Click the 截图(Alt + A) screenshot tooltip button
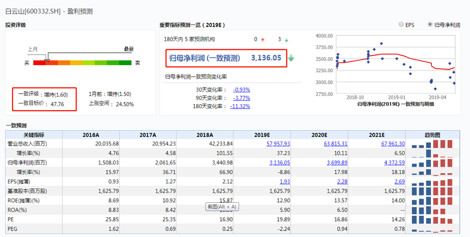This screenshot has width=470, height=237. click(x=222, y=207)
